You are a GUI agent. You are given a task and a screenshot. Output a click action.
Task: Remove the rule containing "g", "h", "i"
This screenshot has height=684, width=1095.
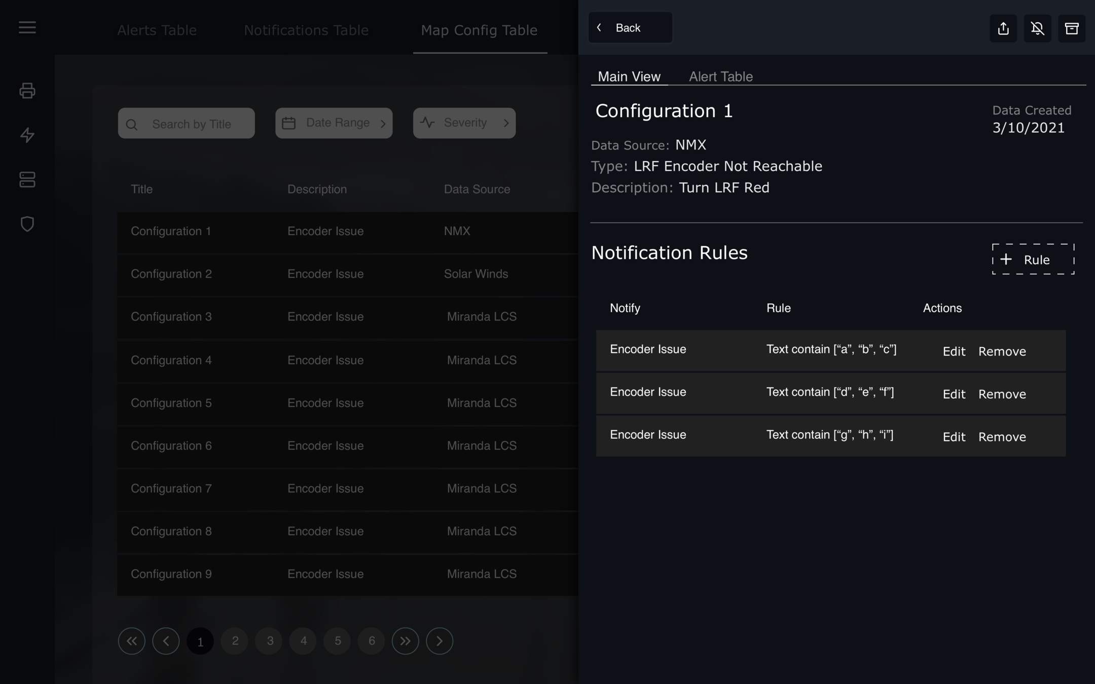[x=1002, y=437]
